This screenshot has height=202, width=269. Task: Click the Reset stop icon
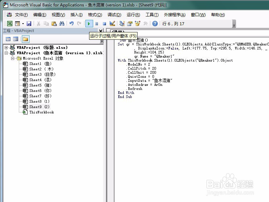coord(104,24)
